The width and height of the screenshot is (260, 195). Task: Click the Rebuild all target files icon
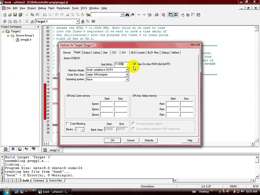tap(15, 21)
